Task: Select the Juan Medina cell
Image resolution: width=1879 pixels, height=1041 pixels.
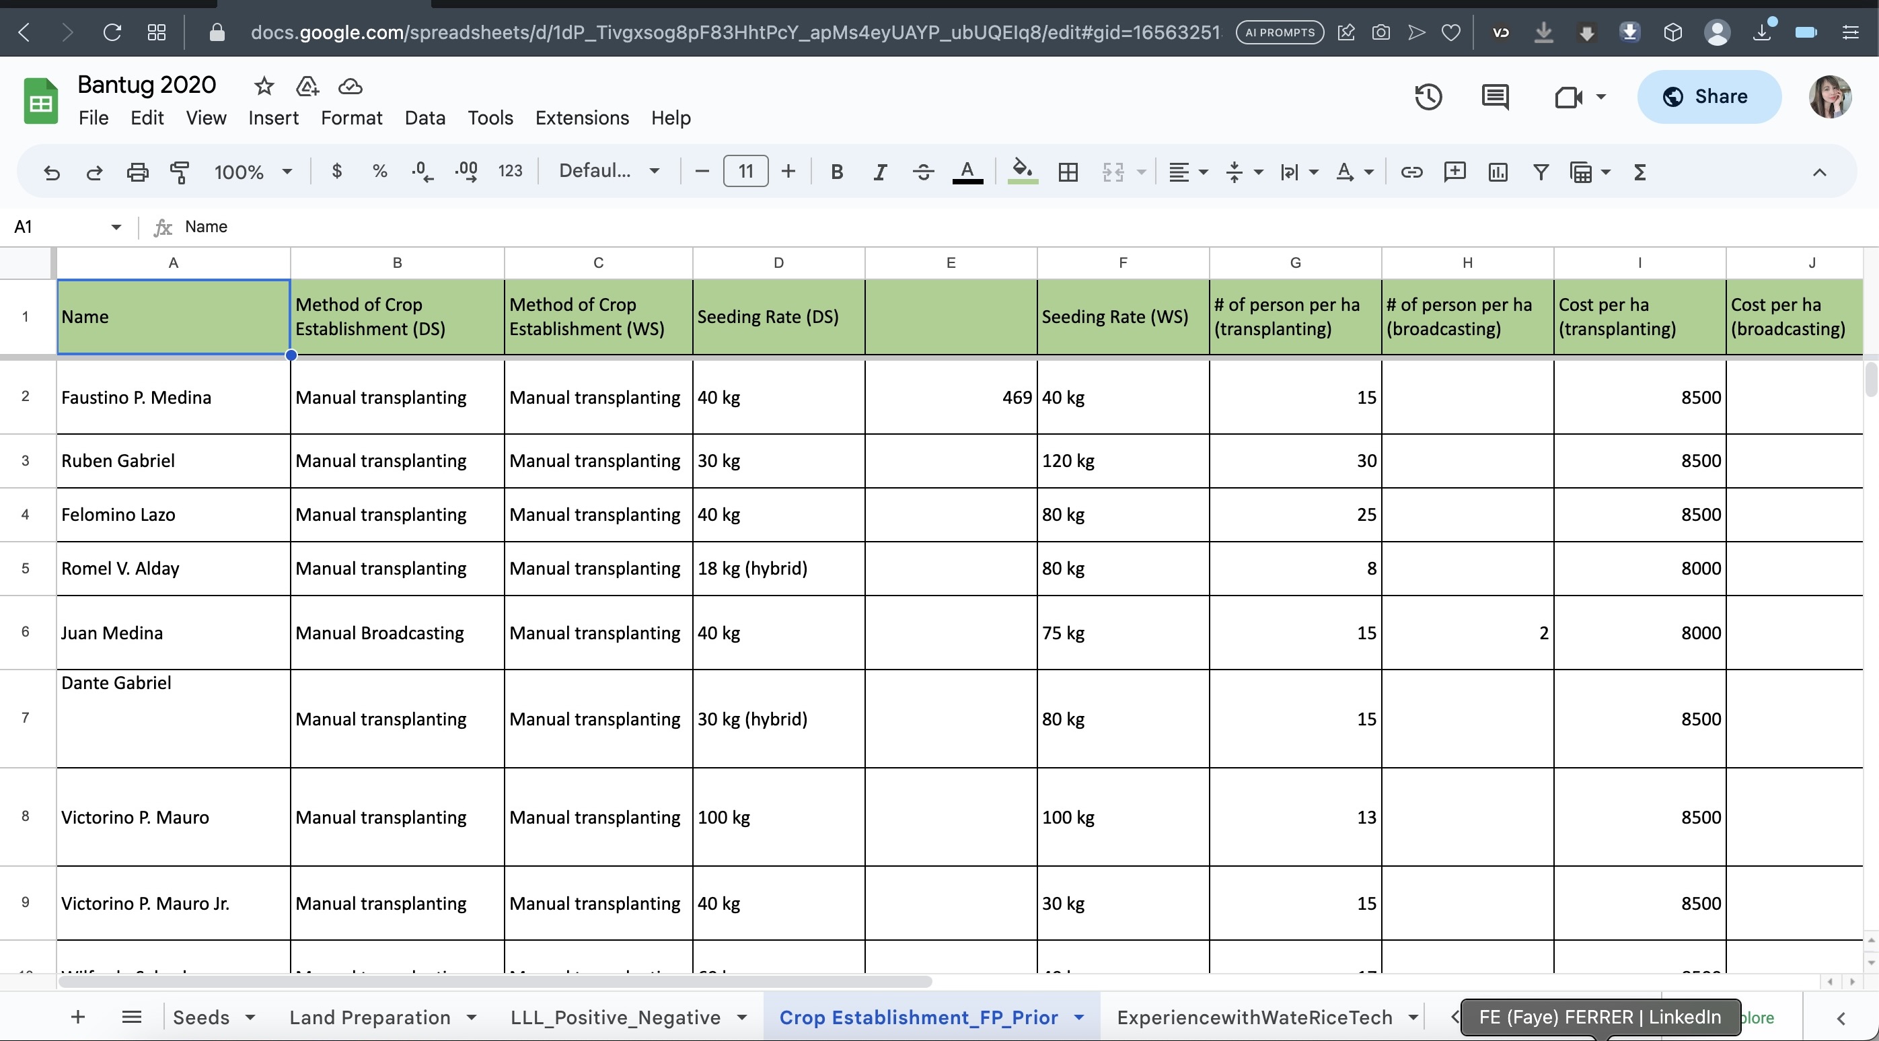Action: (174, 633)
